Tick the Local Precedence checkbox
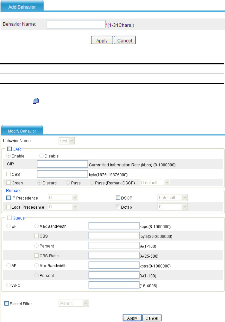The image size is (225, 322). [x=8, y=207]
